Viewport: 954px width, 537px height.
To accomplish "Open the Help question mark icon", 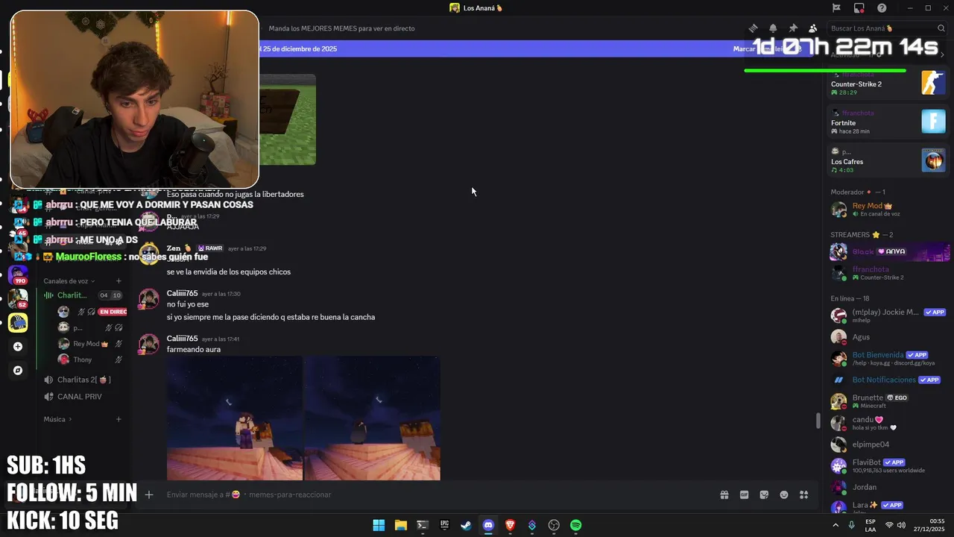I will [882, 8].
